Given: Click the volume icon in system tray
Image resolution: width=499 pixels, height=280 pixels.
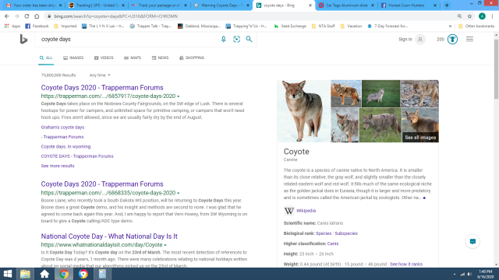Looking at the screenshot, I should tap(469, 274).
